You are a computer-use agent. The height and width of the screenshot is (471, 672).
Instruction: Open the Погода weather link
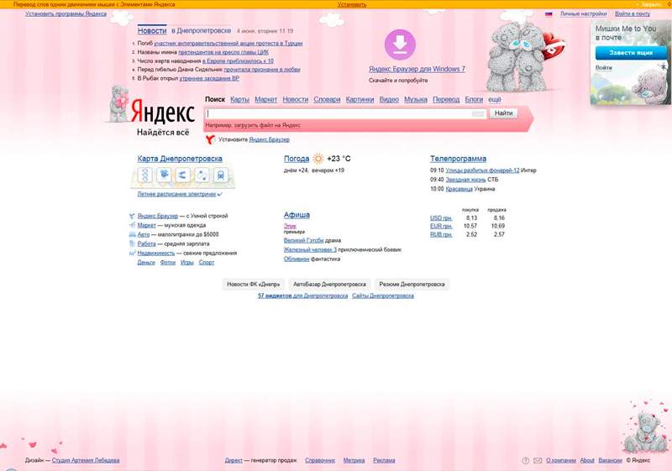coord(297,159)
